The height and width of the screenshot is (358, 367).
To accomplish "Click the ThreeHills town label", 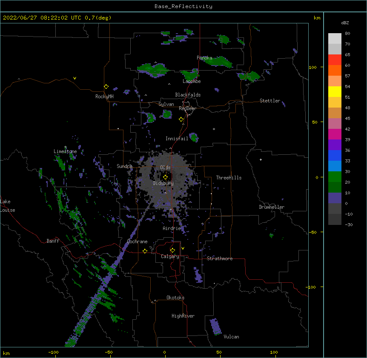I will 229,178.
